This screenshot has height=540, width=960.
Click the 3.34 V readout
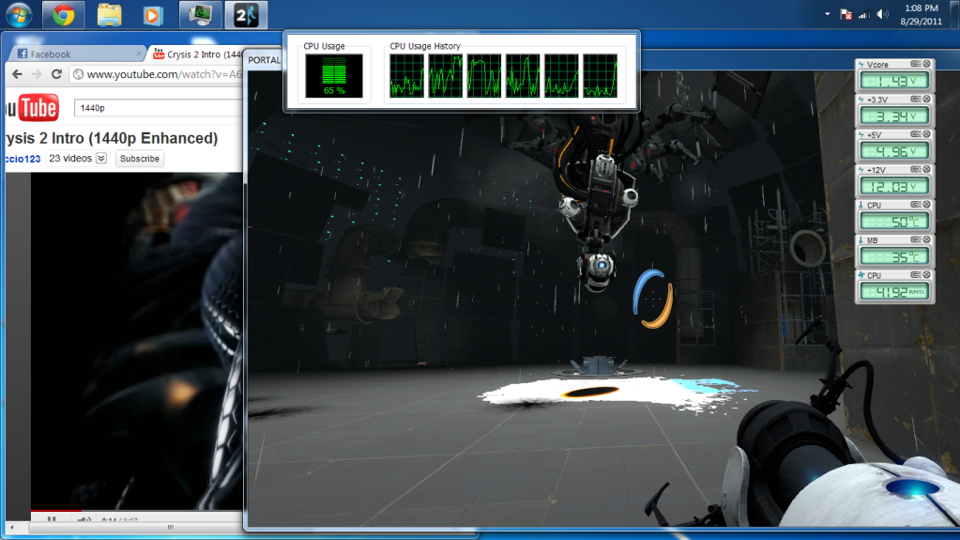[894, 116]
